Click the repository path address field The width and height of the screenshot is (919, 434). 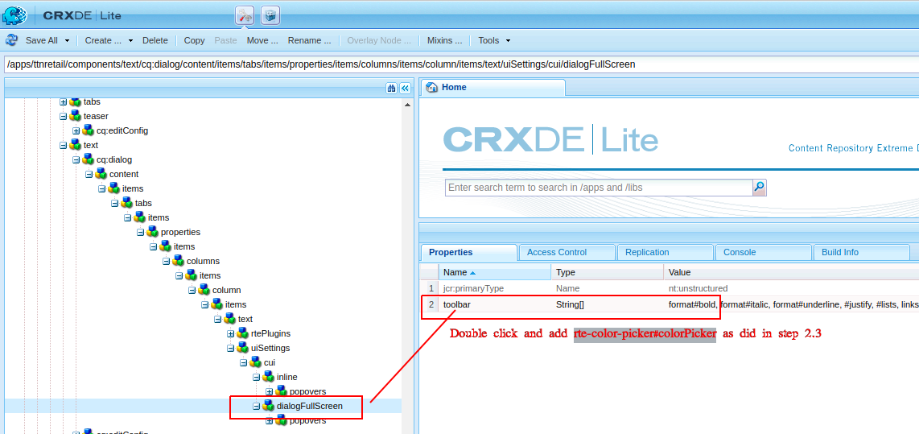click(459, 64)
